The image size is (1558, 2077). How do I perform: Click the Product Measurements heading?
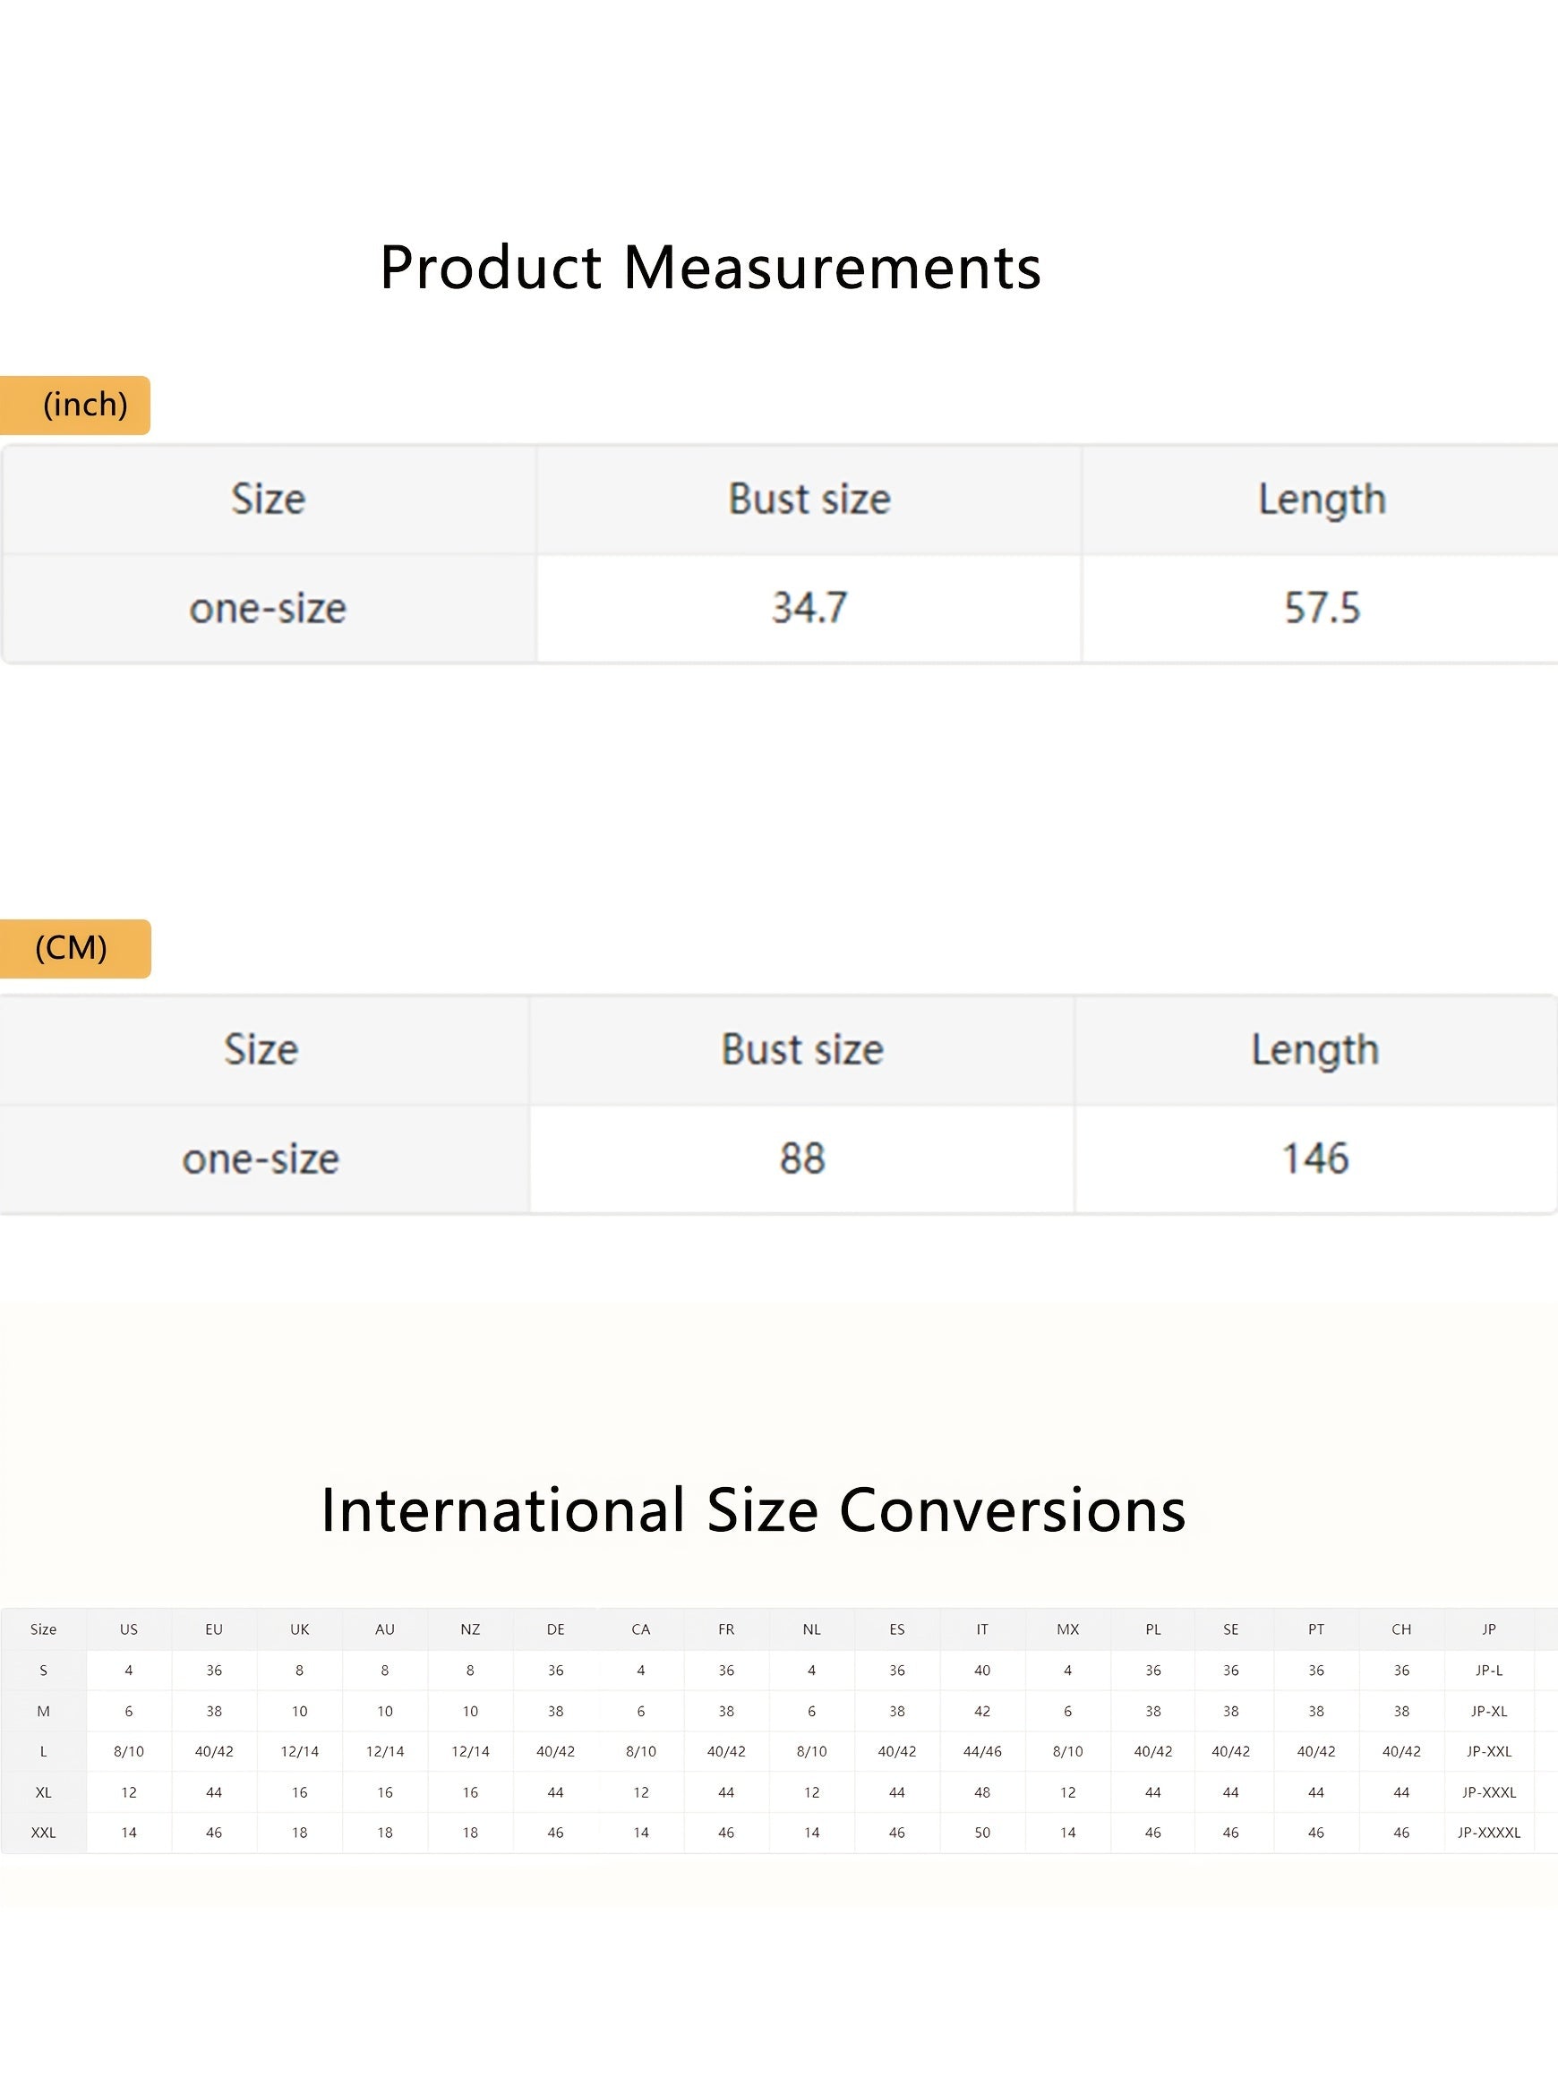pos(710,268)
